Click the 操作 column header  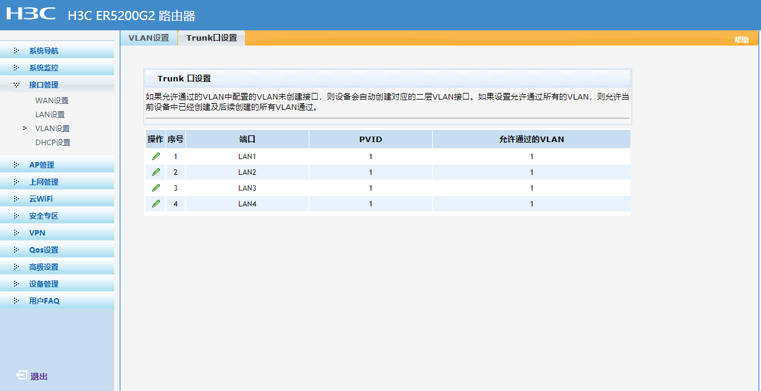tap(156, 139)
